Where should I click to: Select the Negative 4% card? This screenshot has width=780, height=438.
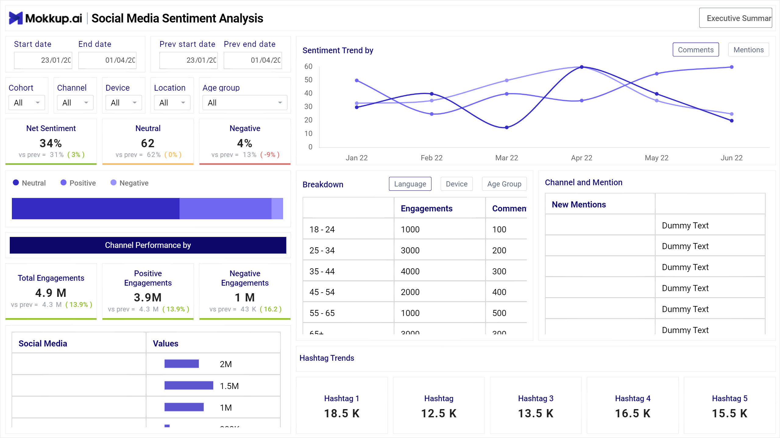(245, 142)
